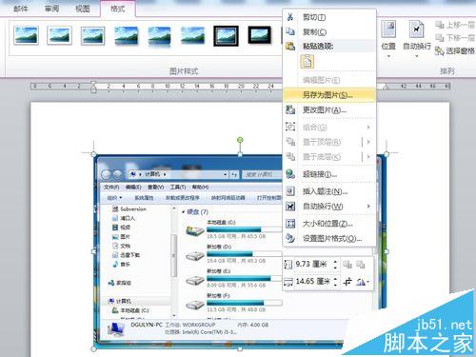
Task: Select the crop tool in mini toolbar
Action: [348, 282]
